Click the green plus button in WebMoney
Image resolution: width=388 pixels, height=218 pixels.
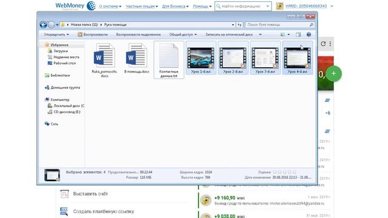333,73
